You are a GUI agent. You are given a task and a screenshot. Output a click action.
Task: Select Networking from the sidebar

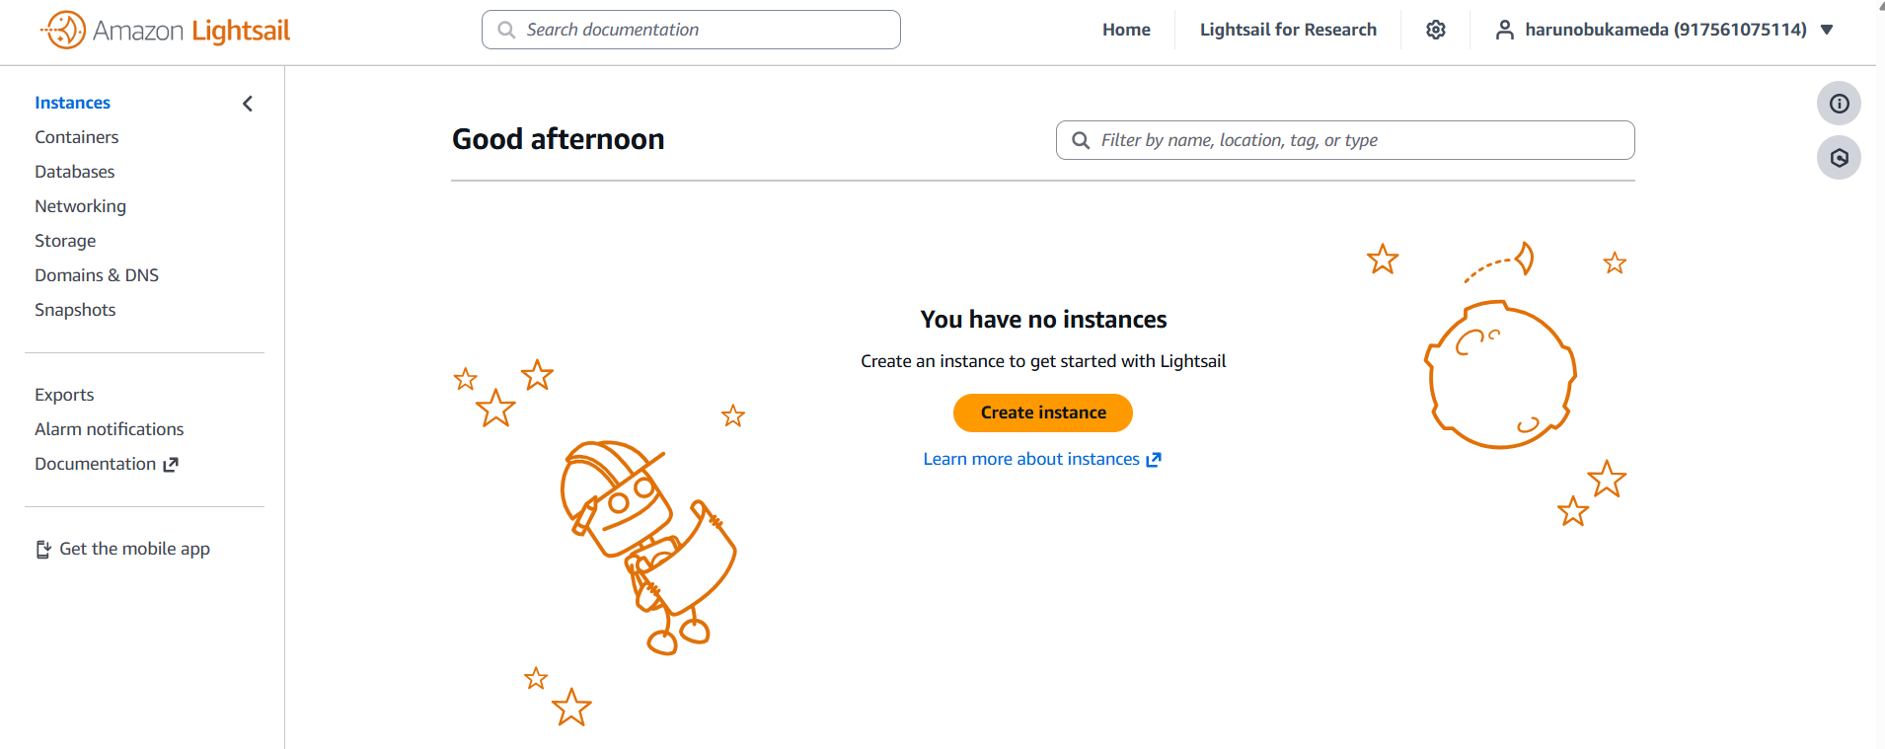(81, 206)
